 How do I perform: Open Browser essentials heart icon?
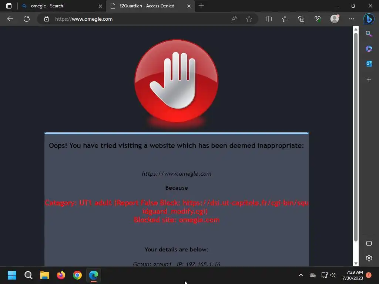click(x=318, y=19)
